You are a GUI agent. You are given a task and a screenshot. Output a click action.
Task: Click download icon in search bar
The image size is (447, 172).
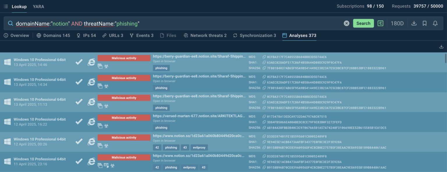click(x=414, y=24)
